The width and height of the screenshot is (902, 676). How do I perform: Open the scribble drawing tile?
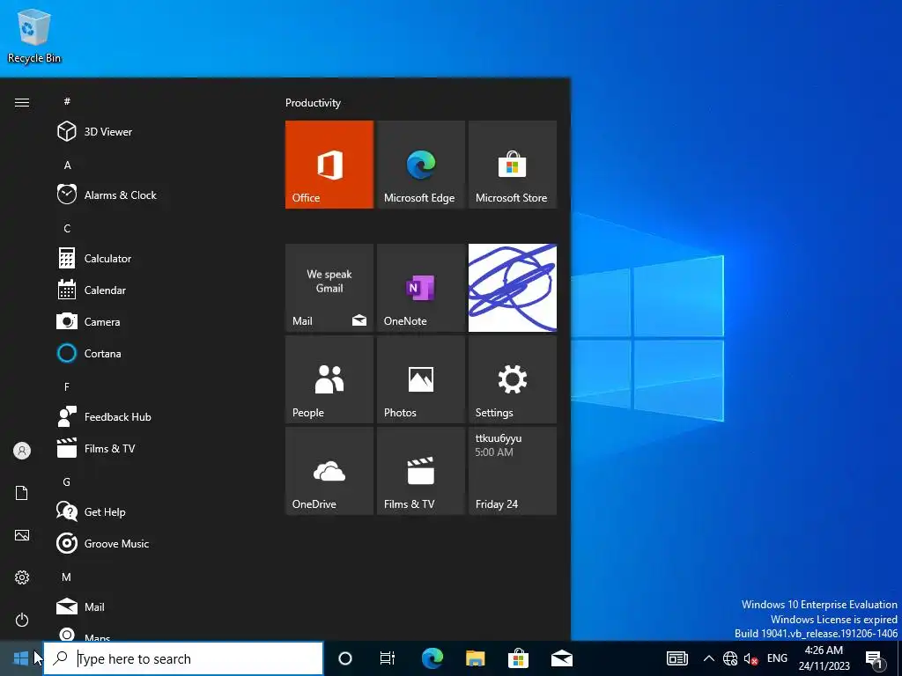click(513, 288)
